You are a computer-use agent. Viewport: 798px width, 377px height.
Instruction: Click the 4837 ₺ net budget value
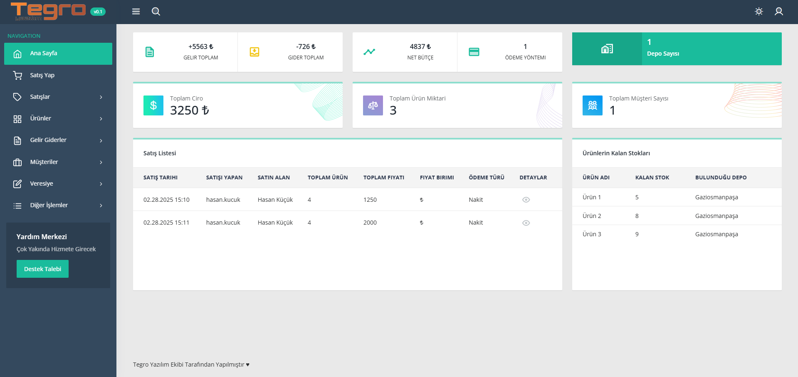[x=420, y=47]
